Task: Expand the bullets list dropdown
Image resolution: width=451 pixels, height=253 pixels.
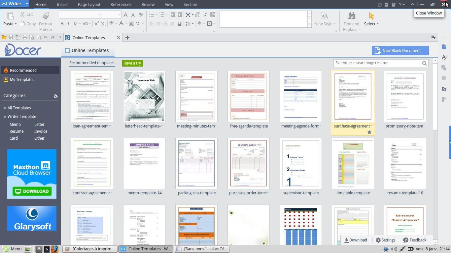Action: click(x=156, y=15)
